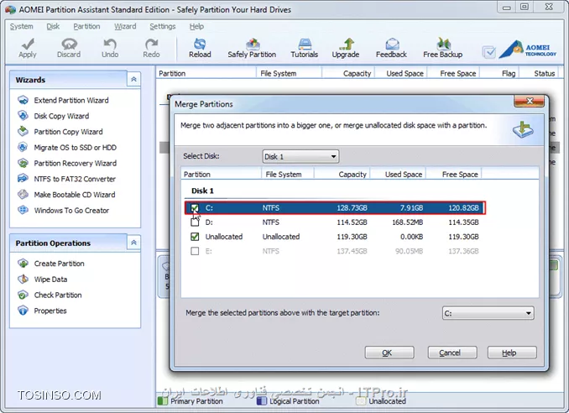The width and height of the screenshot is (569, 413).
Task: Collapse the Wizards panel
Action: pos(133,79)
